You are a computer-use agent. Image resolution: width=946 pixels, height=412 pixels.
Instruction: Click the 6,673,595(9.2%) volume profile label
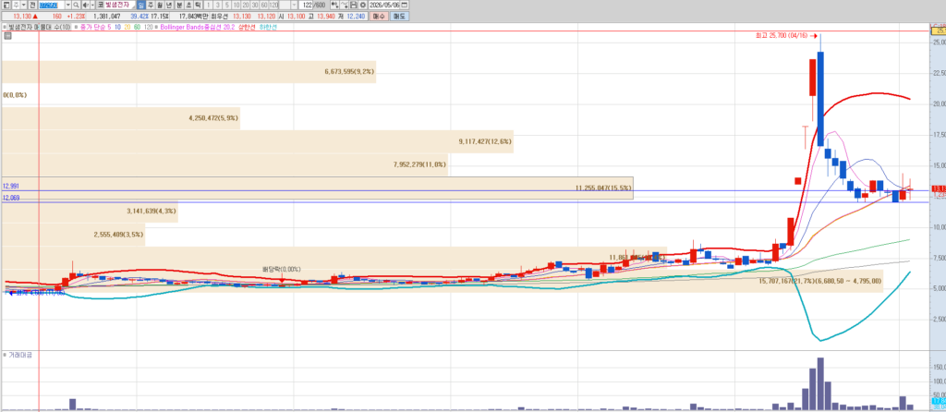[x=349, y=71]
